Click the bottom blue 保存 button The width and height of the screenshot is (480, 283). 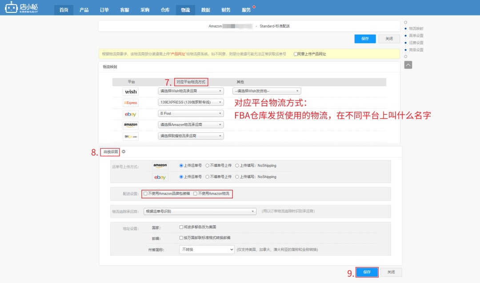click(x=367, y=272)
